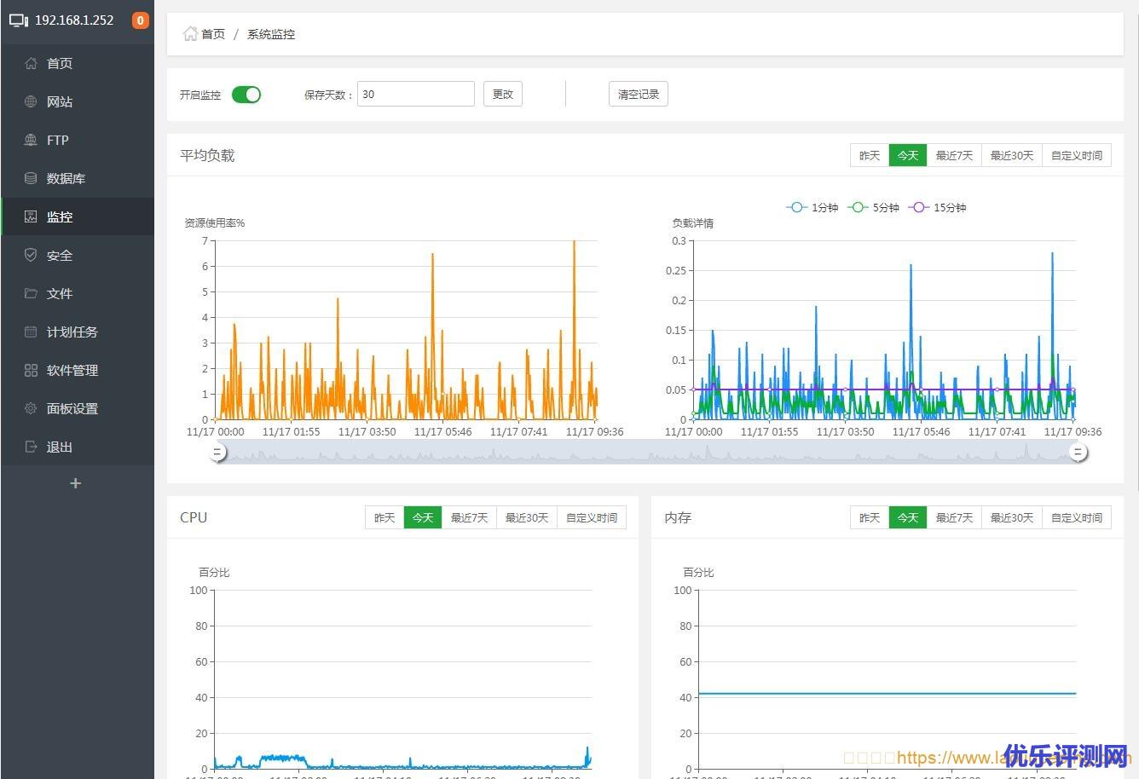Viewport: 1139px width, 779px height.
Task: Open 安全 in the sidebar
Action: coord(78,255)
